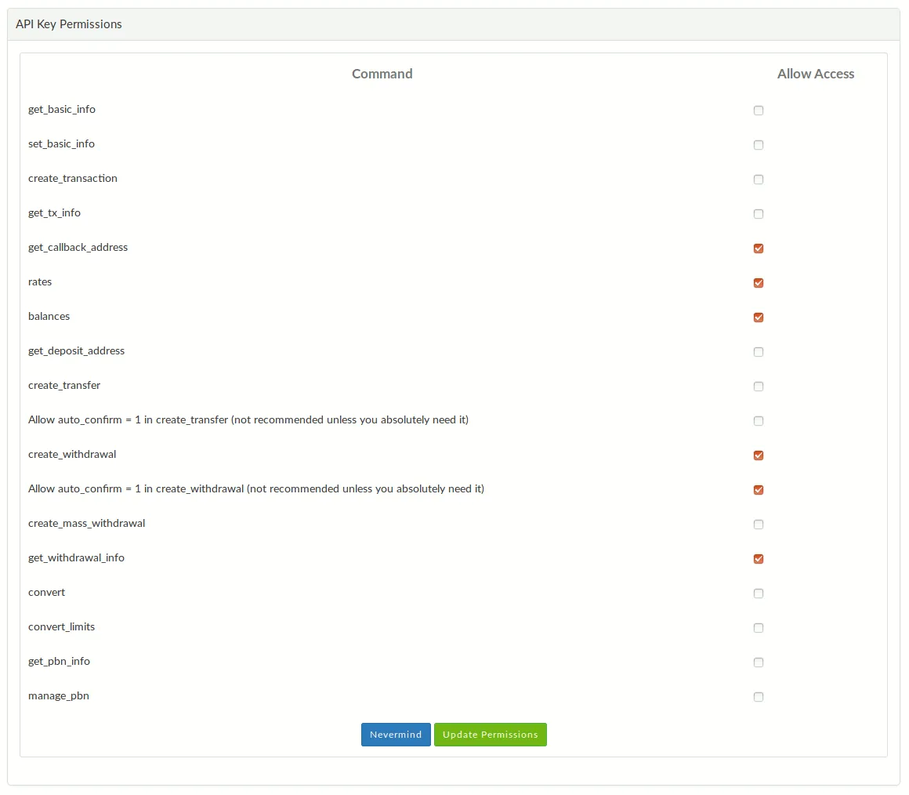909x795 pixels.
Task: Disable auto_confirm in create_withdrawal checkbox
Action: [759, 490]
